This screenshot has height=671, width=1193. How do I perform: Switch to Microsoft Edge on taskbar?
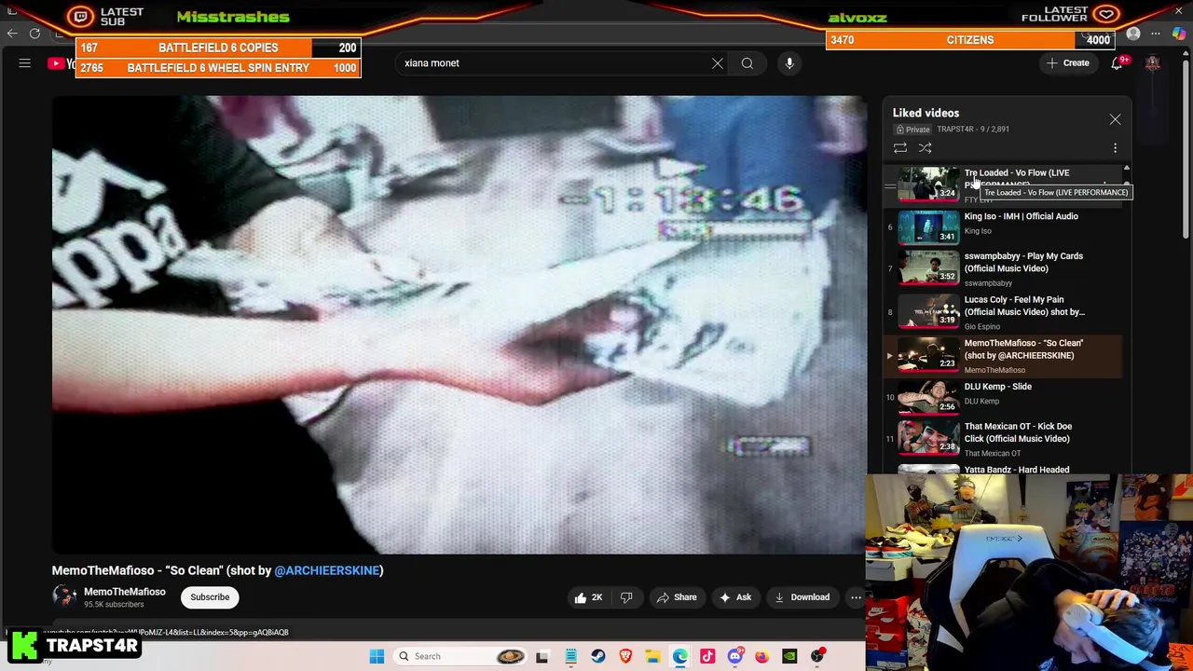tap(679, 656)
